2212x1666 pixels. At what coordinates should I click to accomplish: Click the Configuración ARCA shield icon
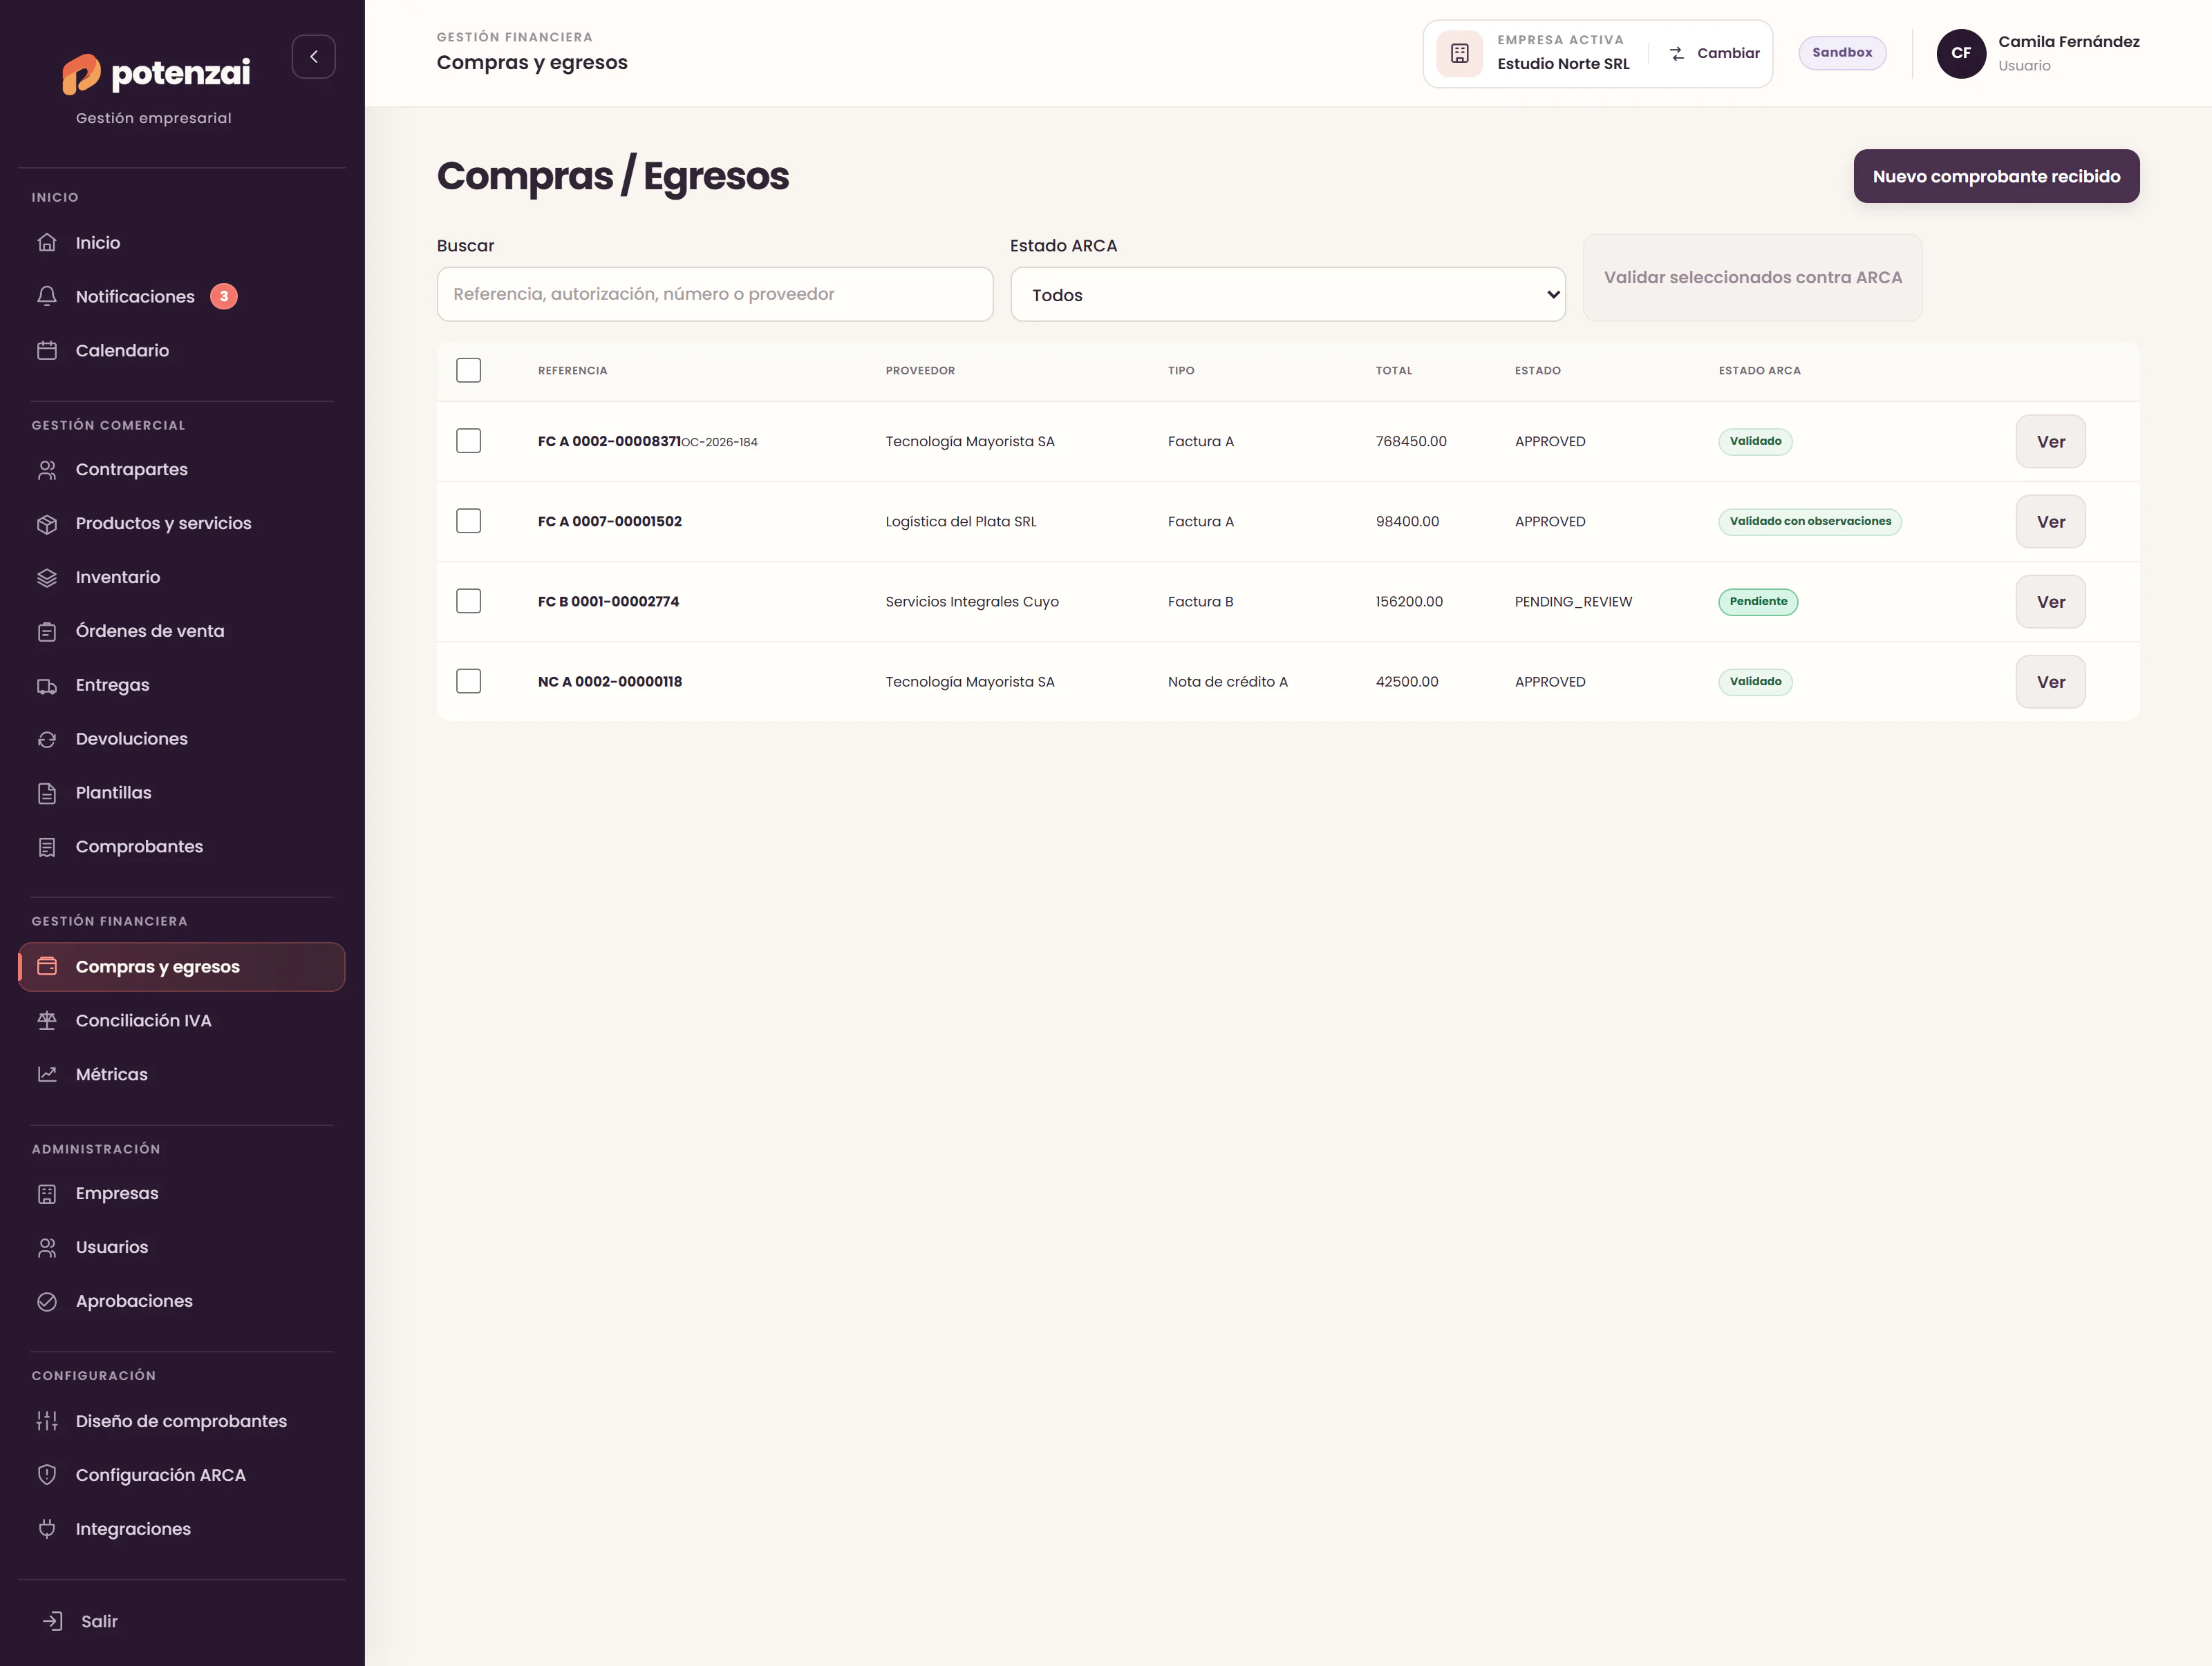click(x=47, y=1475)
